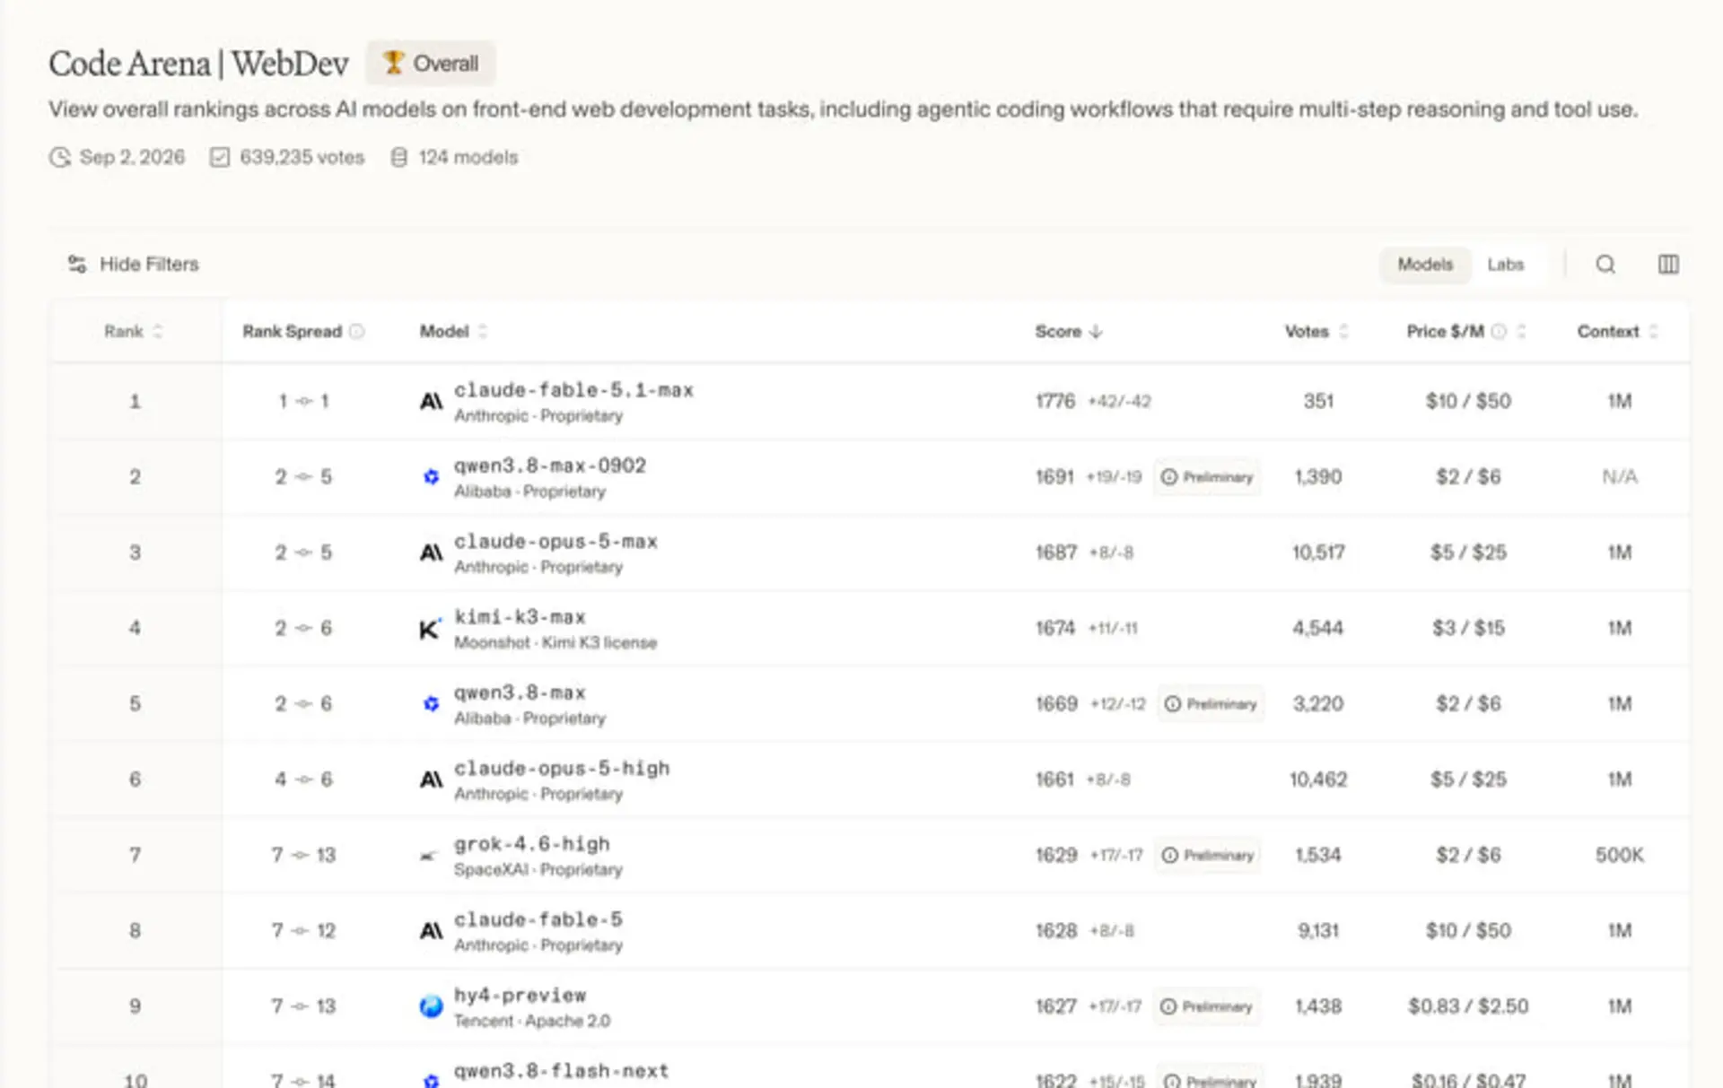Image resolution: width=1723 pixels, height=1088 pixels.
Task: Open the hy4-preview model link
Action: pos(520,996)
